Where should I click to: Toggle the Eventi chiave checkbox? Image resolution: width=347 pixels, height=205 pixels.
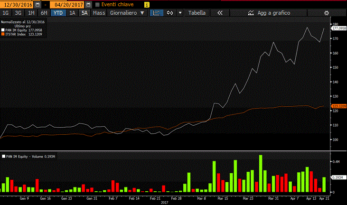pos(98,4)
